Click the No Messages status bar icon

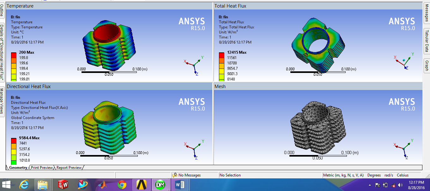(175, 175)
